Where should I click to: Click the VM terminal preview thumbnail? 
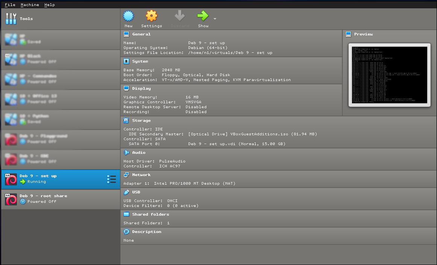point(389,75)
